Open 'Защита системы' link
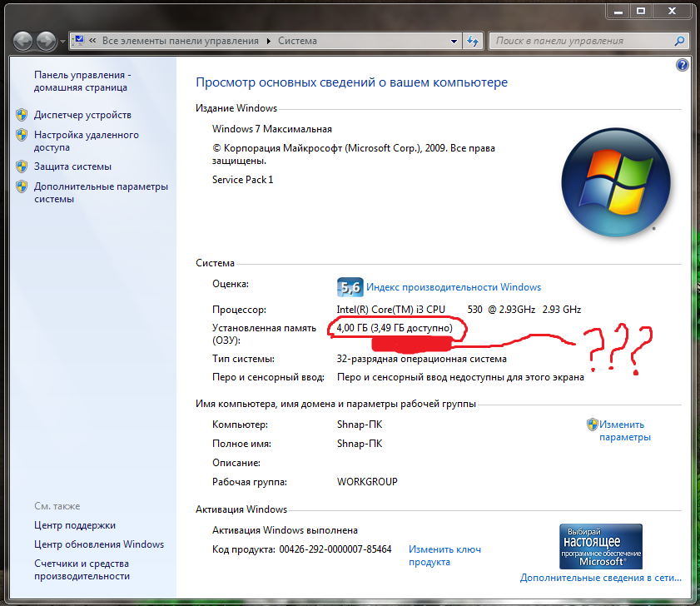700x606 pixels. coord(72,166)
